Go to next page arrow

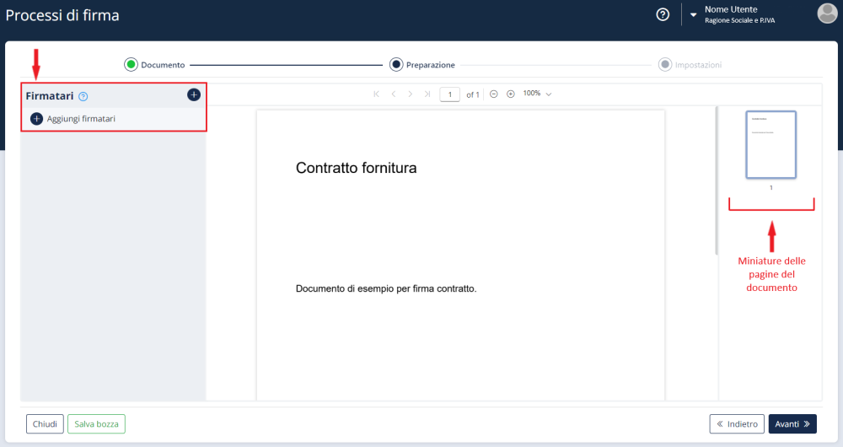[411, 94]
